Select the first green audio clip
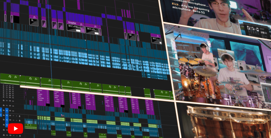The image size is (271, 138). point(10,79)
